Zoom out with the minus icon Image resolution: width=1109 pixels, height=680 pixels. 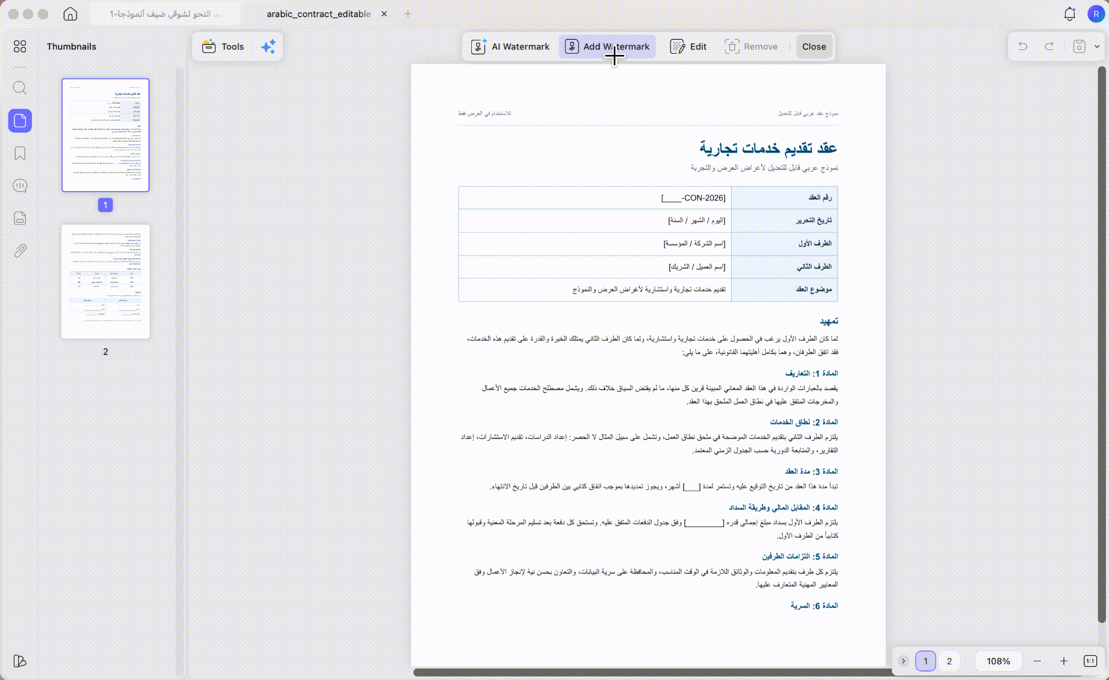(x=1037, y=661)
